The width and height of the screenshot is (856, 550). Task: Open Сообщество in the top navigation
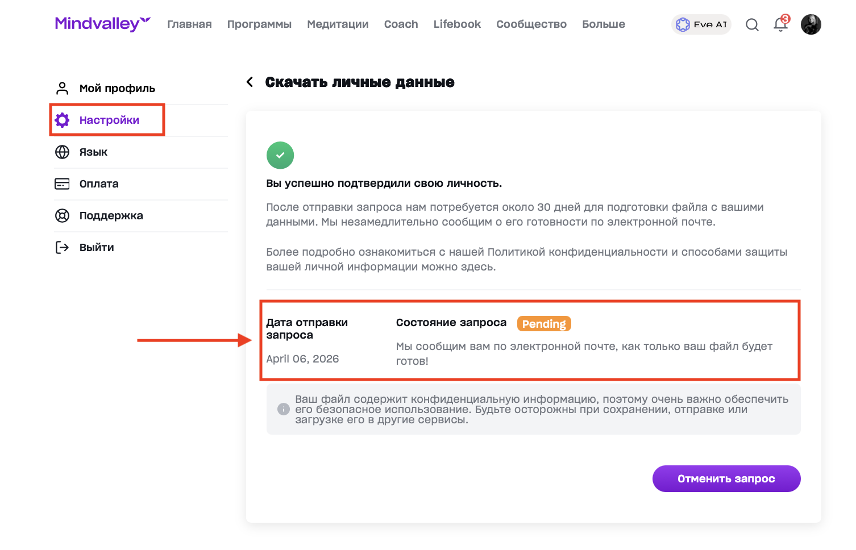(x=531, y=24)
